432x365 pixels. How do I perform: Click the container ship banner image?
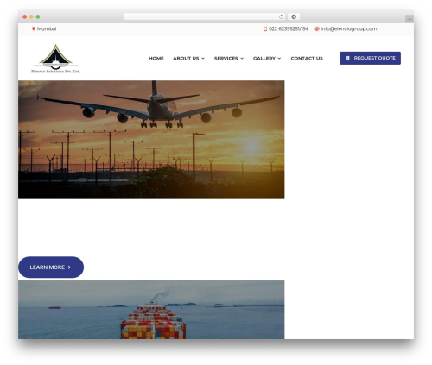[x=151, y=310]
